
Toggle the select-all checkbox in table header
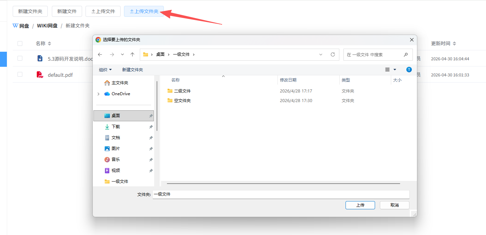[20, 44]
